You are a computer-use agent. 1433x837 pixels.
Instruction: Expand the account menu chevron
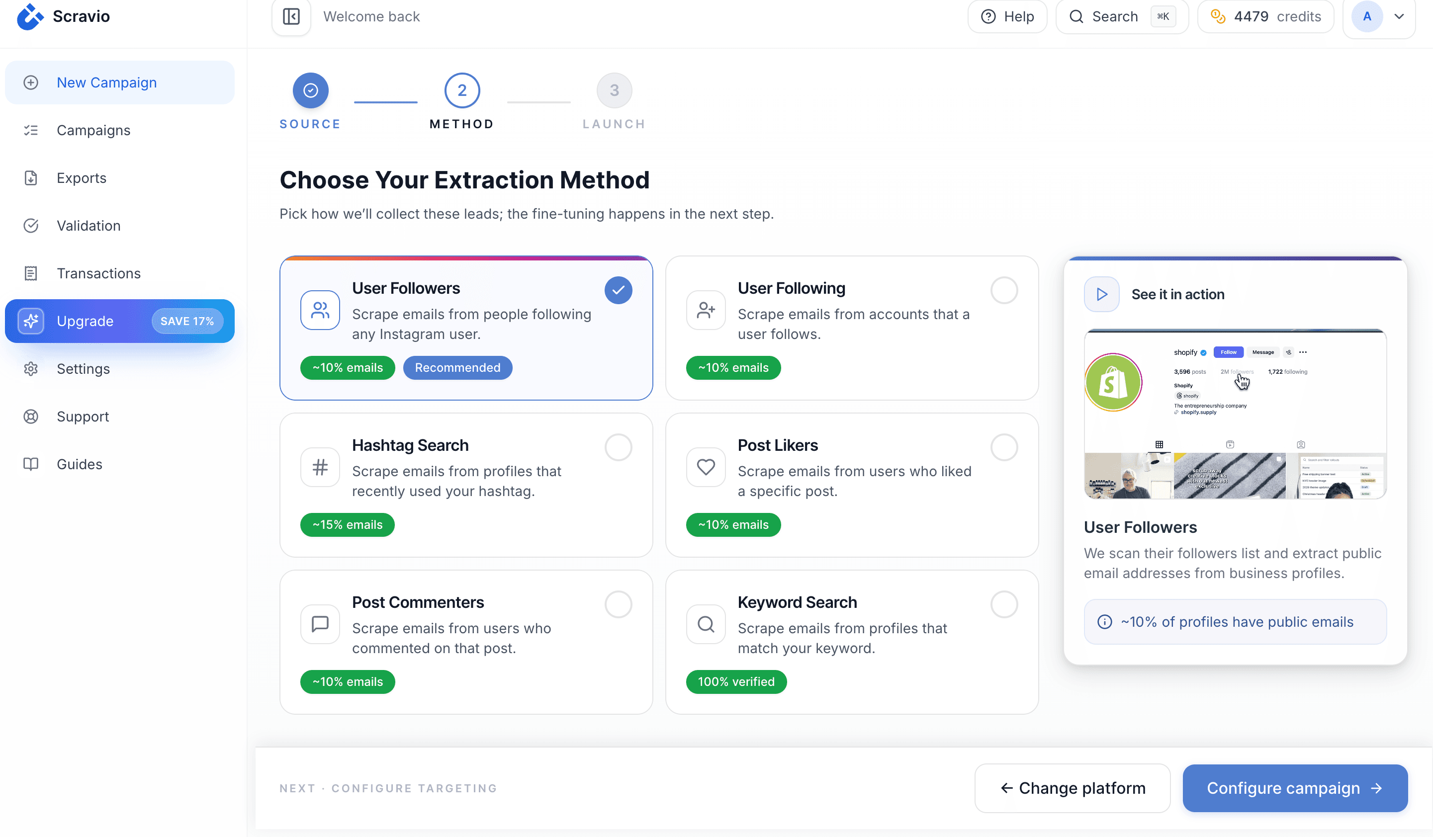[1400, 16]
